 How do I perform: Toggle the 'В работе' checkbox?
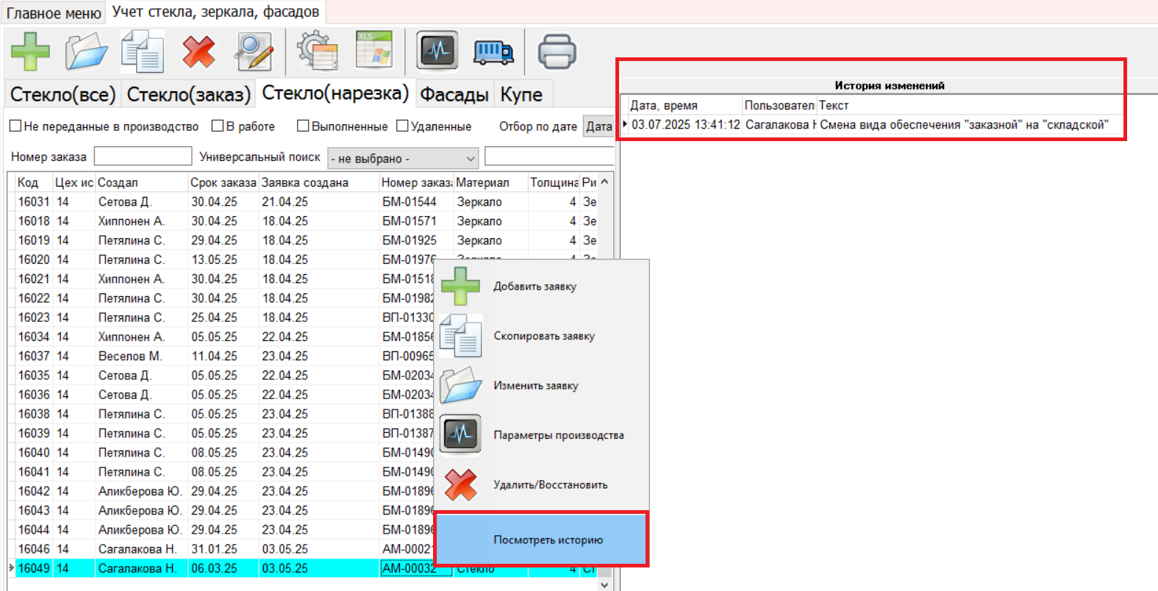(x=218, y=126)
